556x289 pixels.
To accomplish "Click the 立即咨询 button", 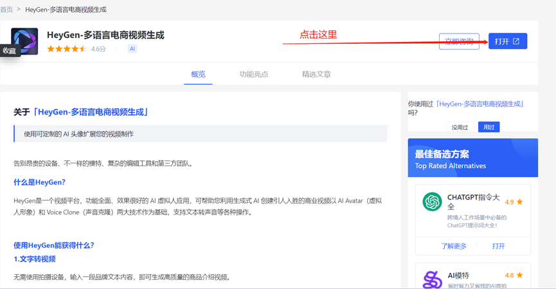I will click(x=459, y=41).
